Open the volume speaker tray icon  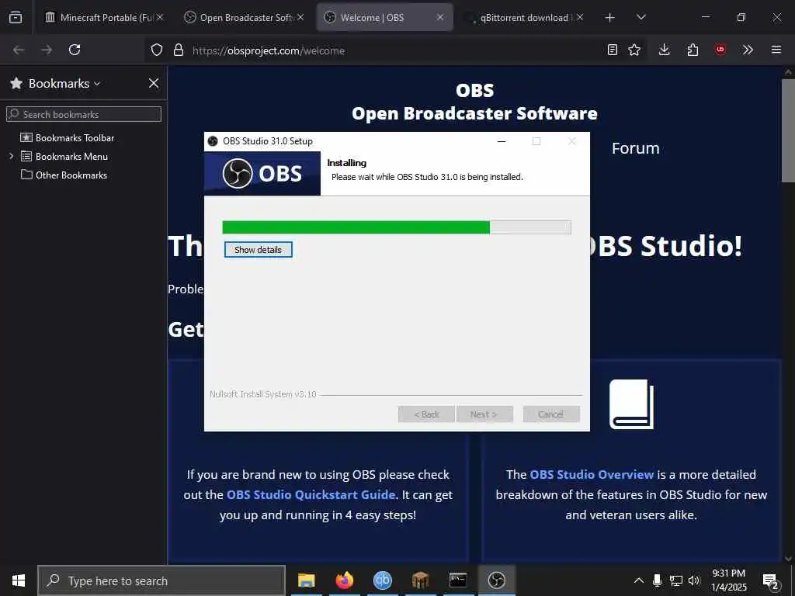694,580
